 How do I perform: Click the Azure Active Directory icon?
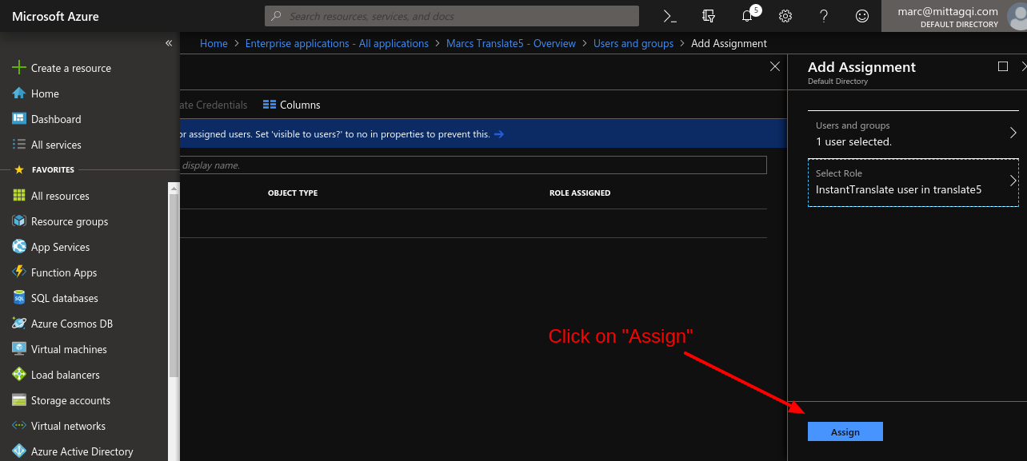[x=19, y=451]
